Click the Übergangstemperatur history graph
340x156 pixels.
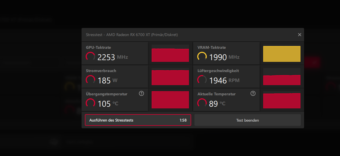[x=170, y=100]
